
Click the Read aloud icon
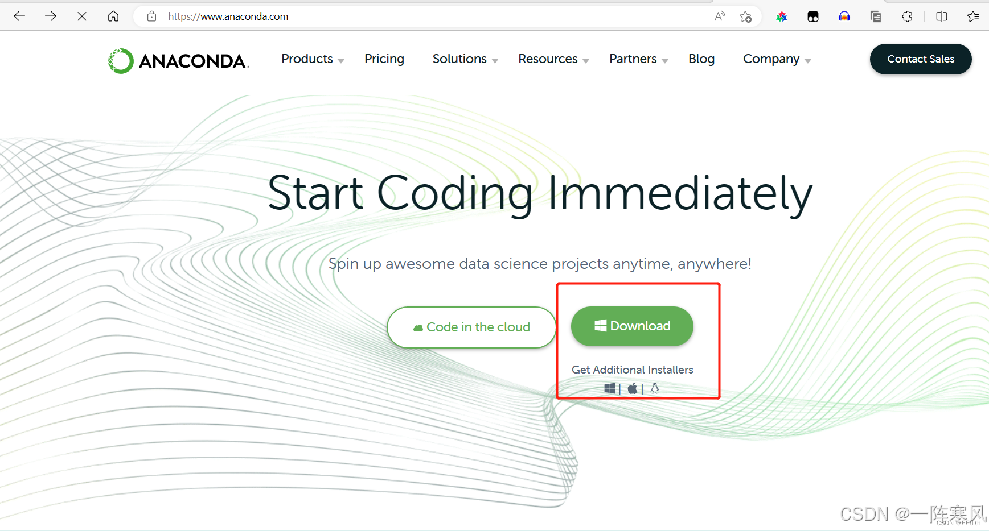coord(720,16)
